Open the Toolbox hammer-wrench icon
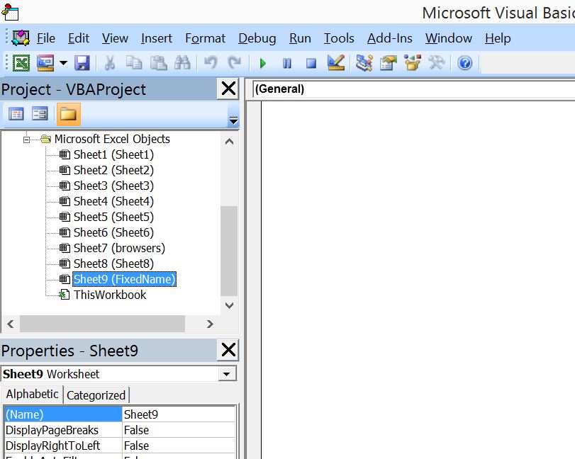Screen dimensions: 575x459 point(437,62)
